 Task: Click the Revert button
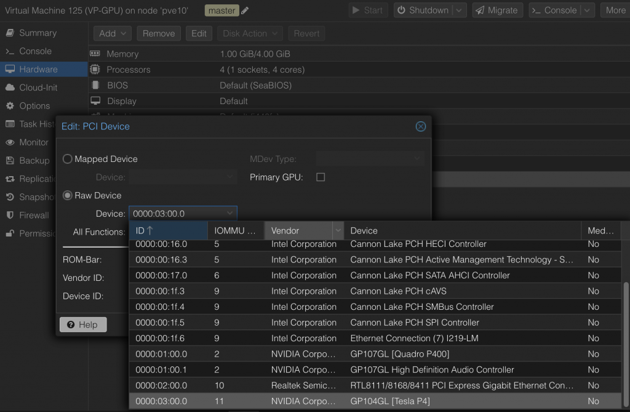click(306, 33)
